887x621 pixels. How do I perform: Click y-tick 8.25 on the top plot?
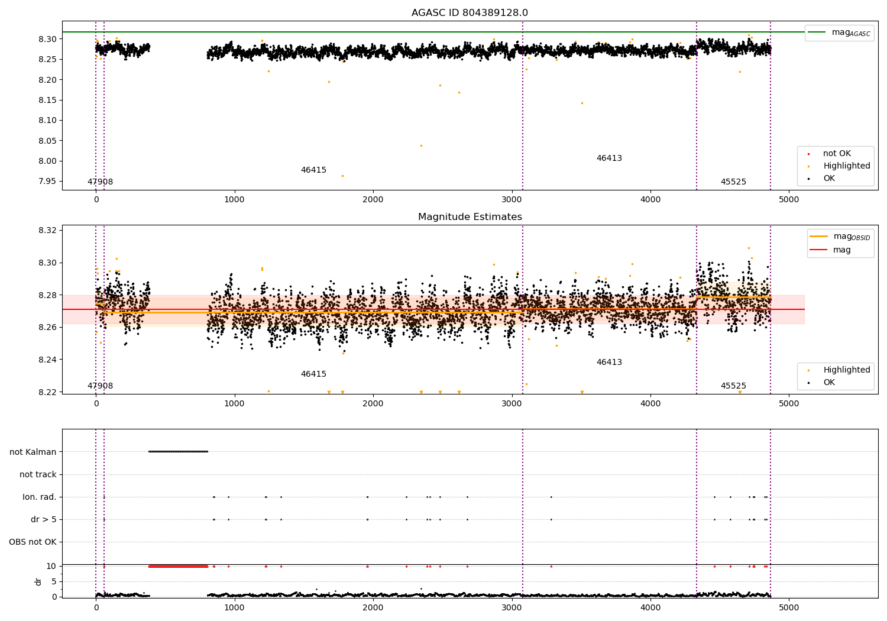pyautogui.click(x=48, y=60)
